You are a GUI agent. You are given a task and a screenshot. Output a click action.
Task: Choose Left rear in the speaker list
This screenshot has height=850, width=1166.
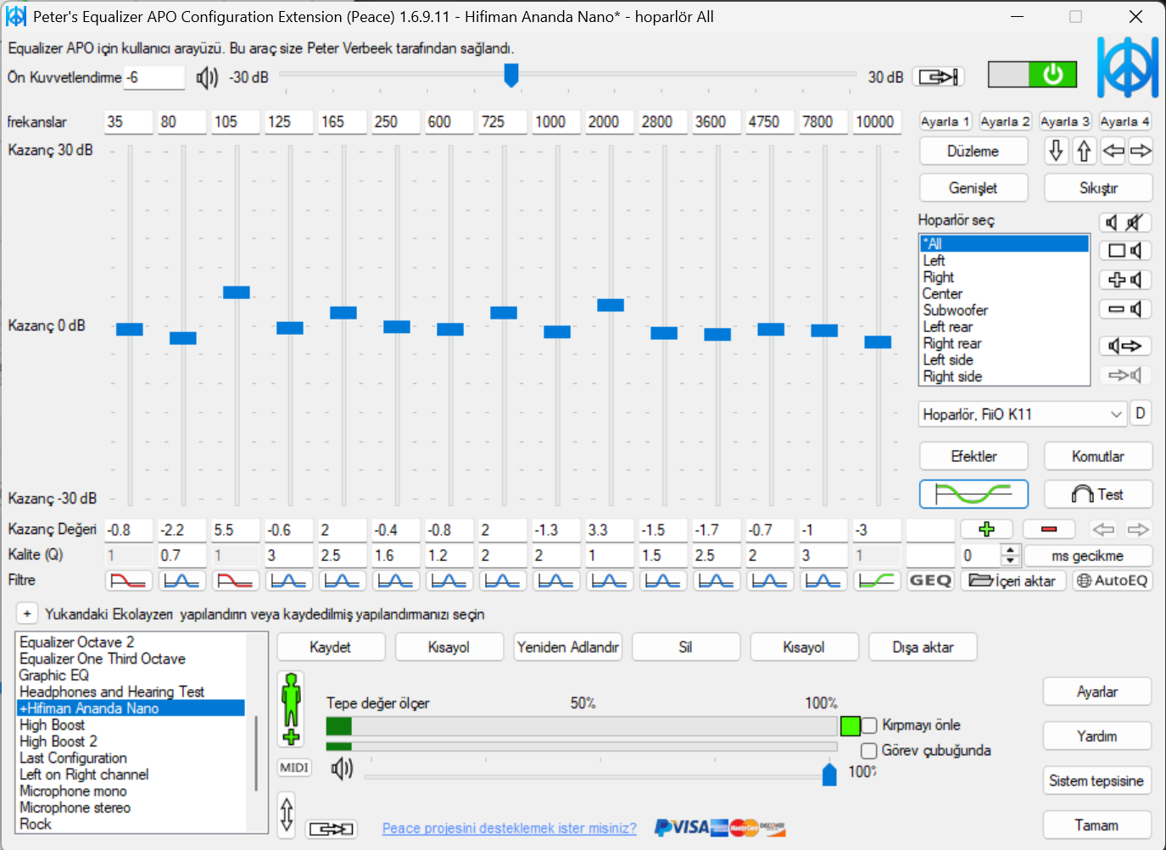coord(1004,327)
